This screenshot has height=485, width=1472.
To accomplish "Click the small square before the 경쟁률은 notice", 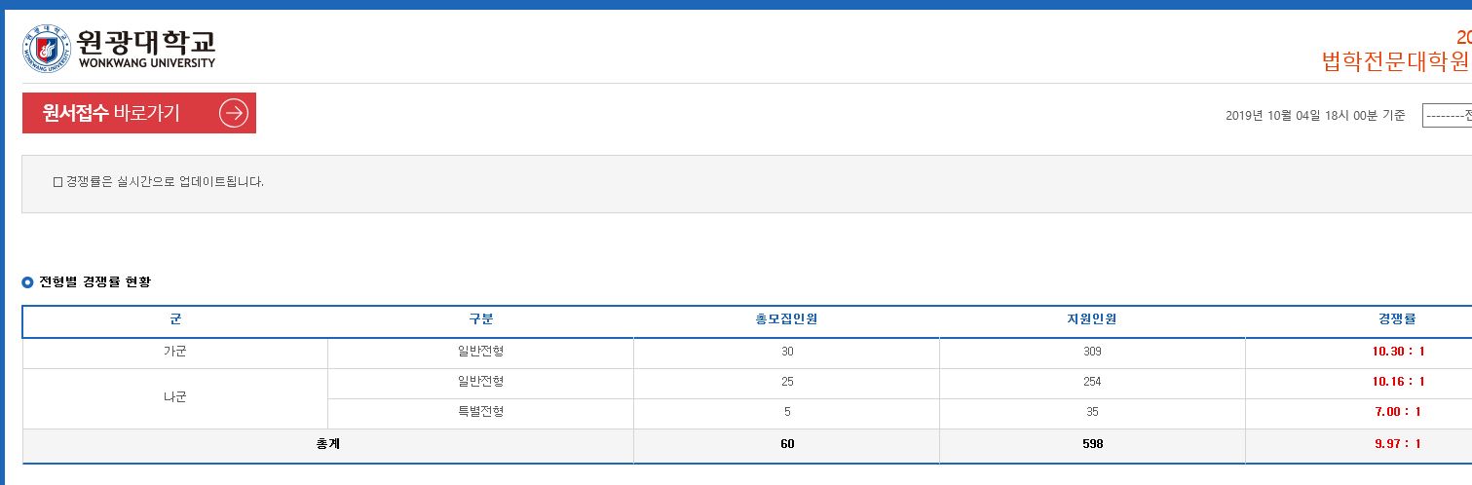I will pyautogui.click(x=57, y=182).
